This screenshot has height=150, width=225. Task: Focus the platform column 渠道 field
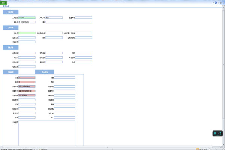[x=64, y=104]
